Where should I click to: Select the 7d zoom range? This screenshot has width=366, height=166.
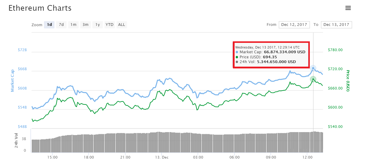[61, 25]
